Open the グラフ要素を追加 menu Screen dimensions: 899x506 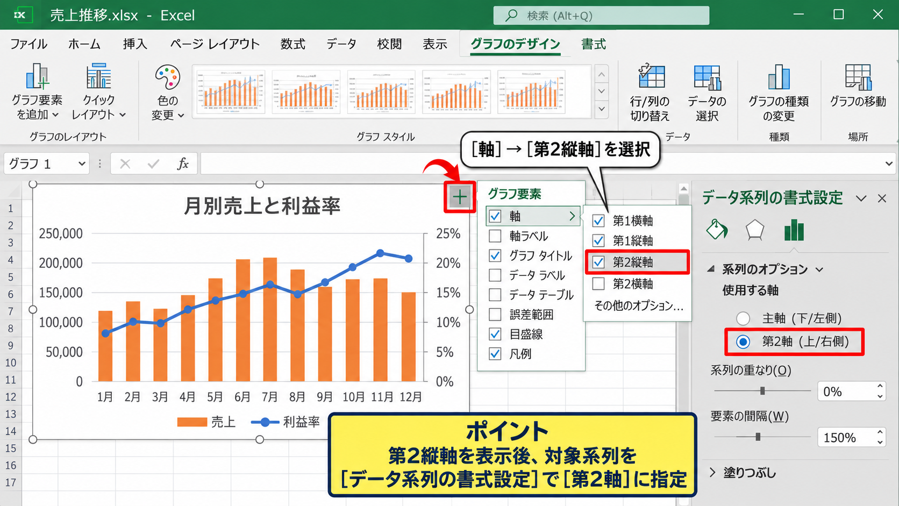pyautogui.click(x=37, y=91)
